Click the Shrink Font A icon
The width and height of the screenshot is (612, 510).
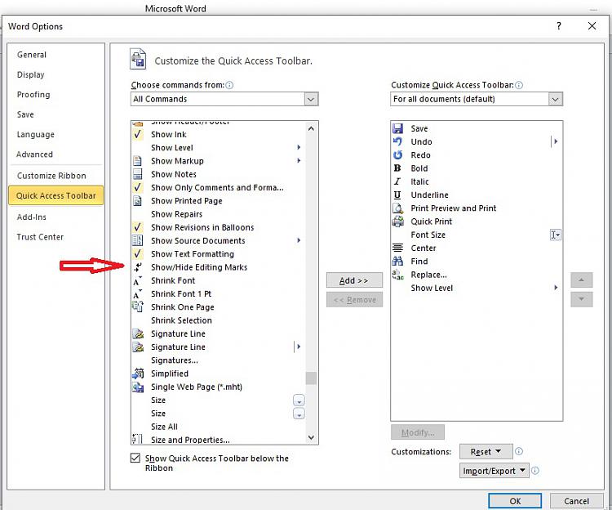point(137,280)
